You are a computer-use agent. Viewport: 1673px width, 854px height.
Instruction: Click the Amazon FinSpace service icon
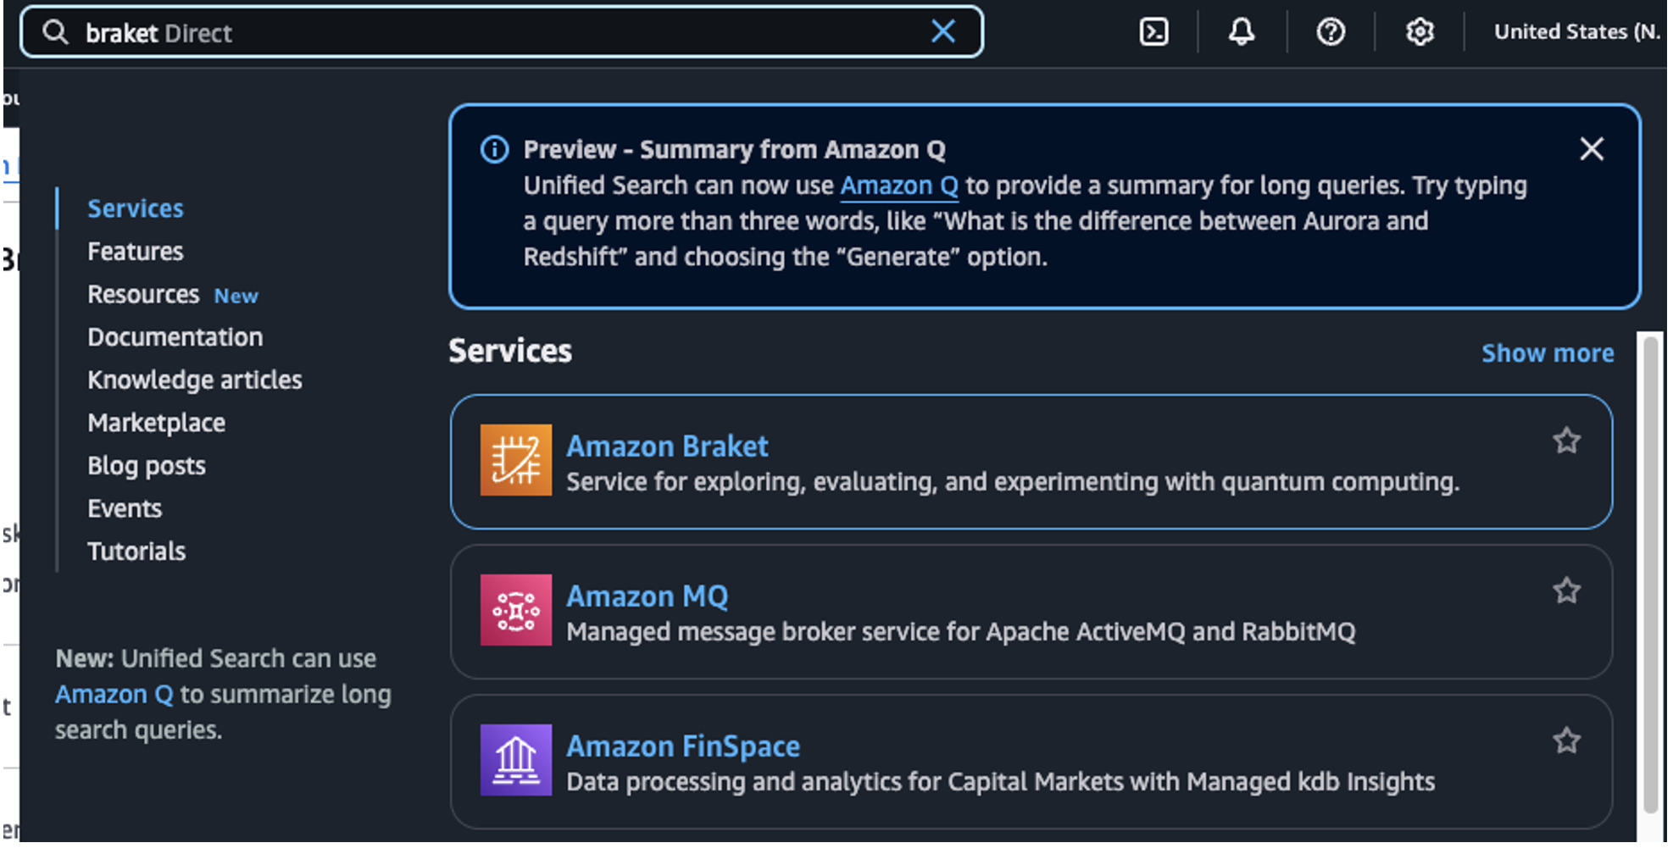click(515, 760)
